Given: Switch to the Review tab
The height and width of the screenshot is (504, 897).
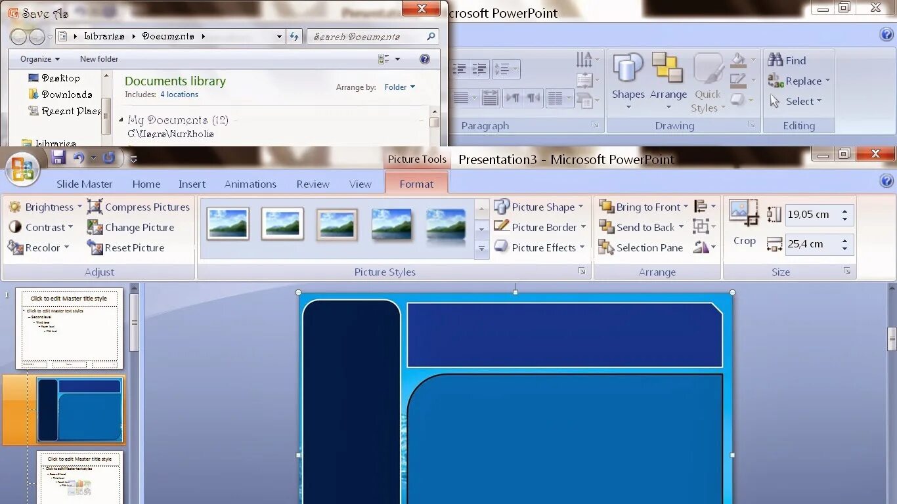Looking at the screenshot, I should (313, 184).
